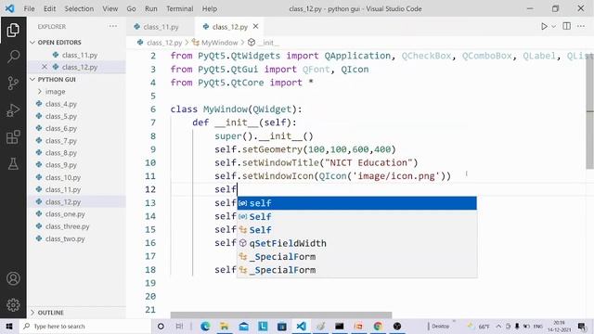The height and width of the screenshot is (334, 594).
Task: Click the Windows Start button
Action: click(x=8, y=326)
